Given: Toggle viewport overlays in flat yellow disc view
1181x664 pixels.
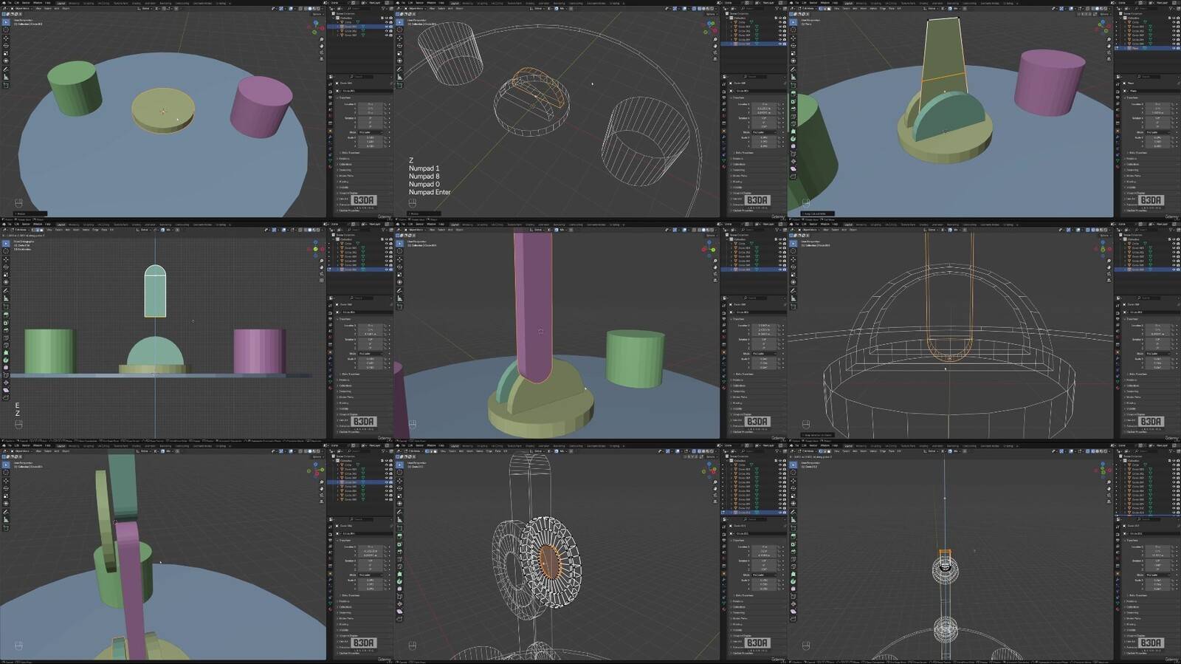Looking at the screenshot, I should [291, 9].
